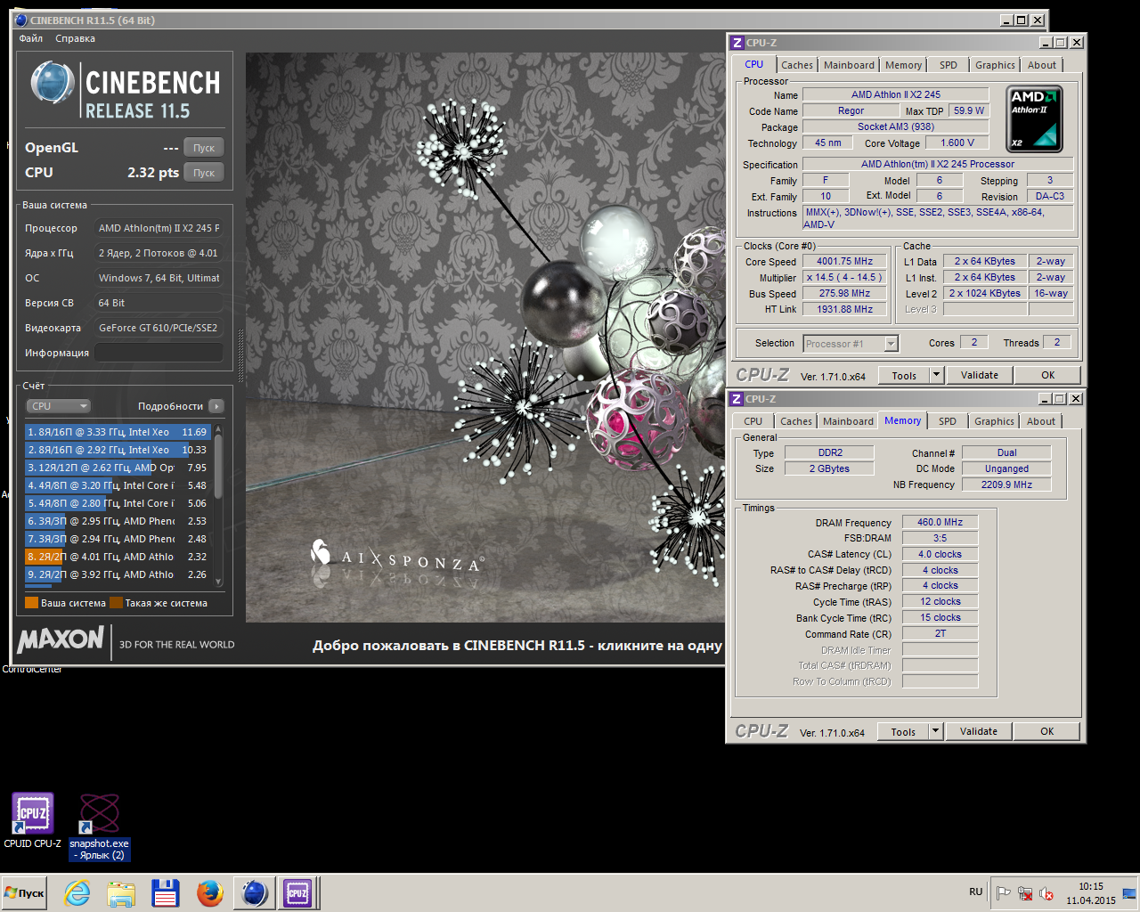Launch Firefox from the taskbar
The height and width of the screenshot is (912, 1140).
click(210, 892)
